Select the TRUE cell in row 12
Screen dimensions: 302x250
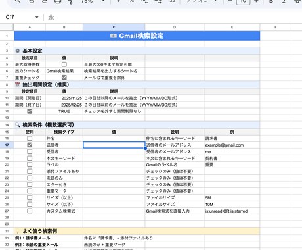point(64,111)
